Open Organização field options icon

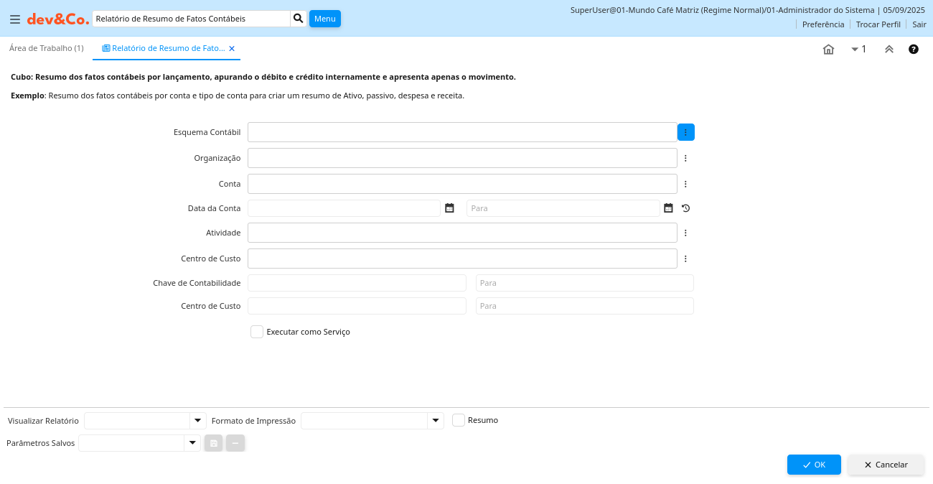(x=685, y=158)
